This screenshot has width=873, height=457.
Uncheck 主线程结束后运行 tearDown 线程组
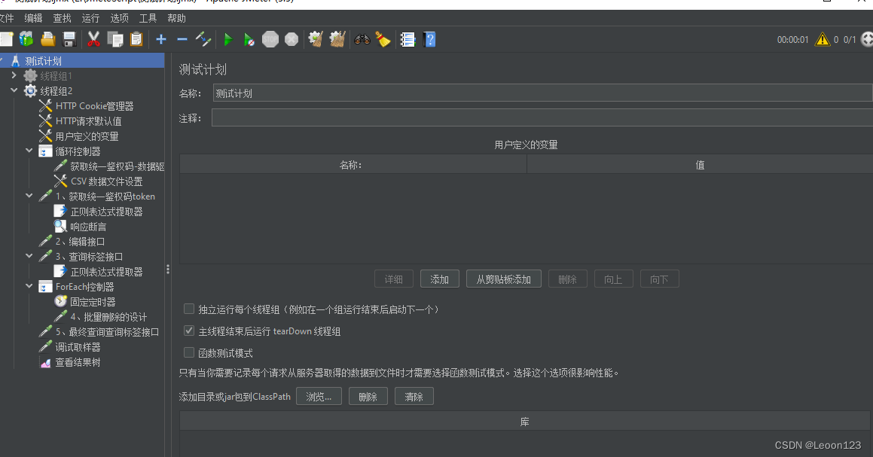point(189,331)
